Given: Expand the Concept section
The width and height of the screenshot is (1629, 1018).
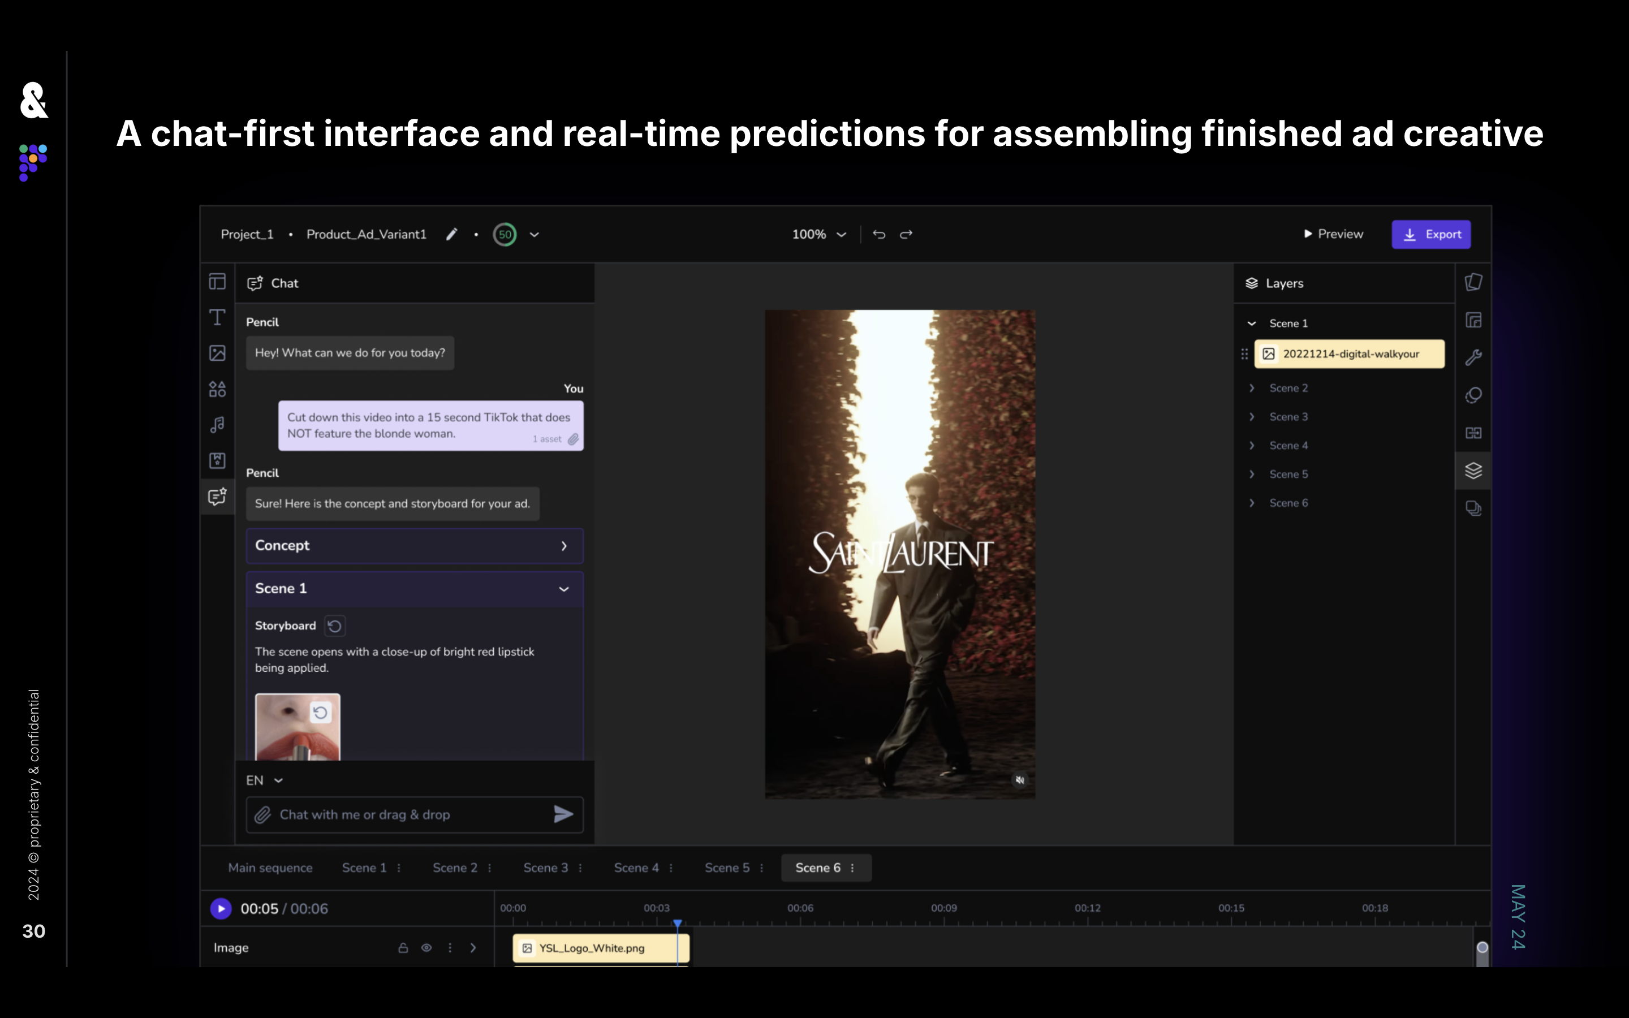Looking at the screenshot, I should click(414, 546).
